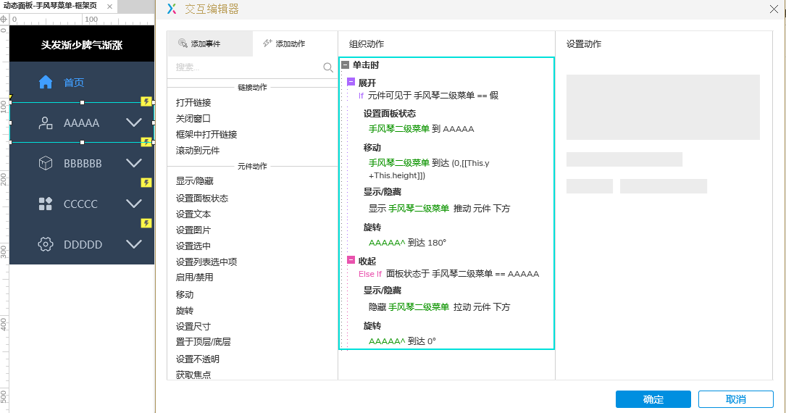Select the 关闭窗口 action
The image size is (786, 413).
point(193,119)
